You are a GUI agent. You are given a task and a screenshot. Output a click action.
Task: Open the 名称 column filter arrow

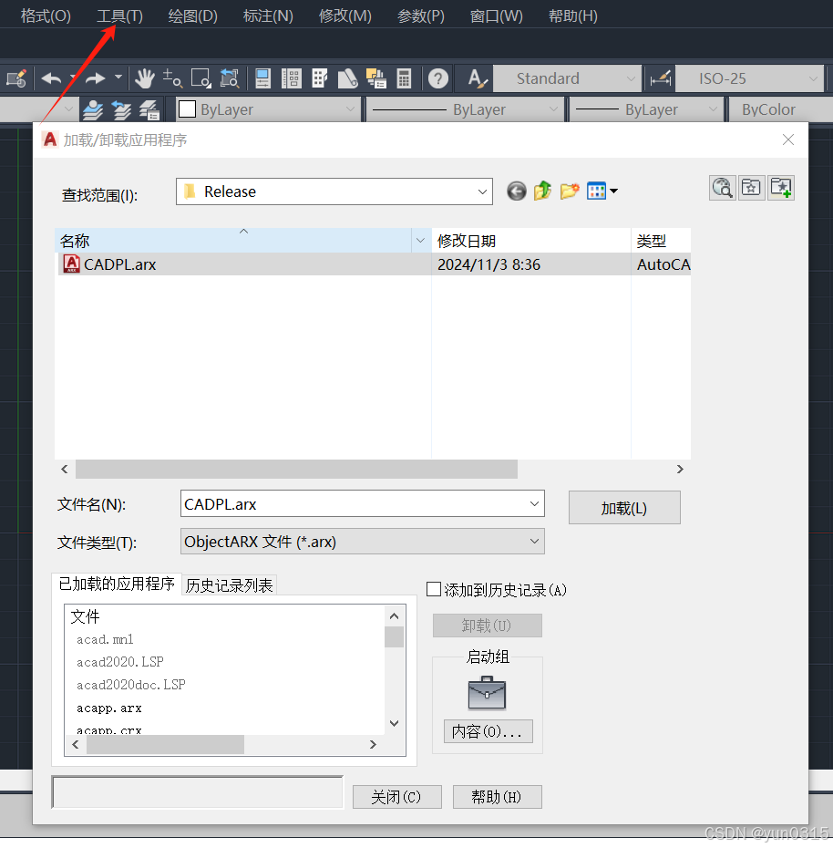(420, 241)
